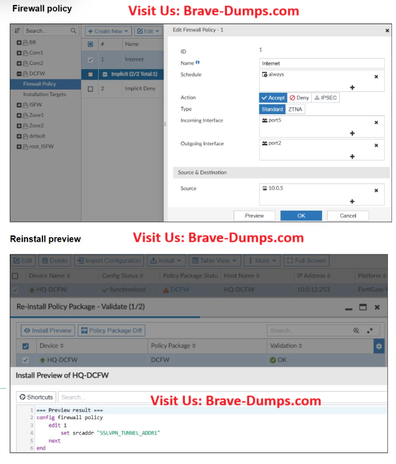Remove port2 from Outgoing Interface

[376, 145]
